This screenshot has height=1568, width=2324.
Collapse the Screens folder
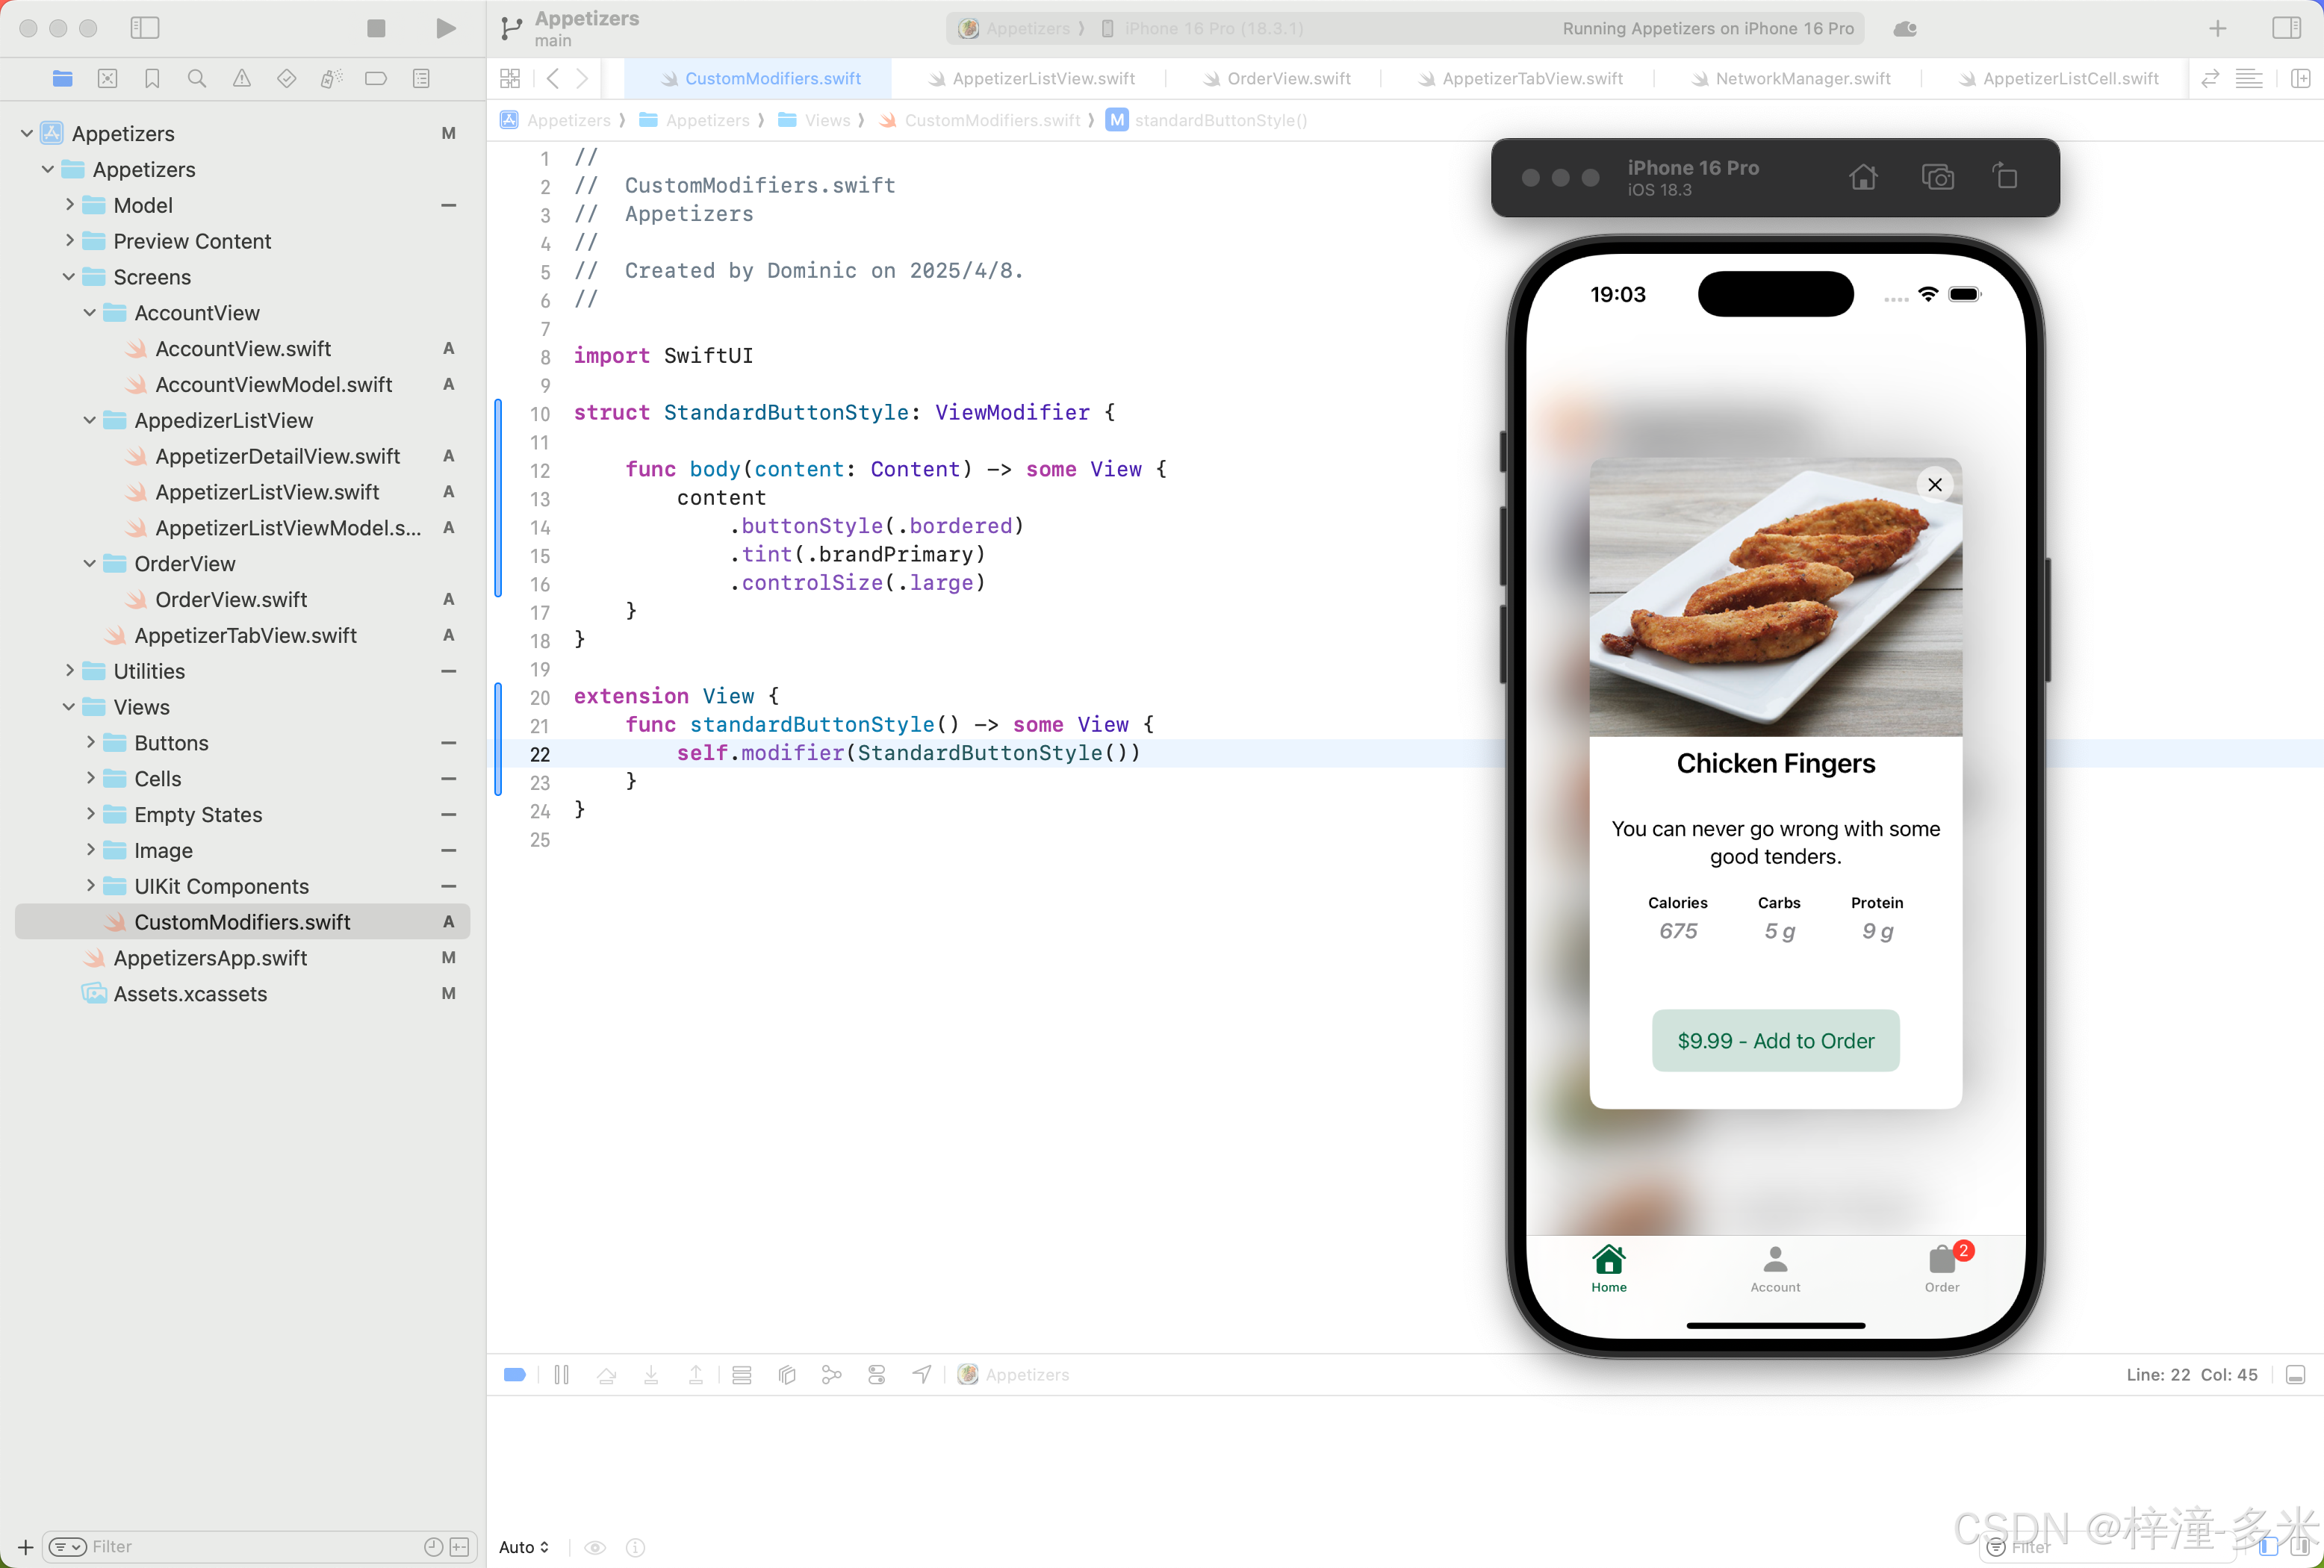pyautogui.click(x=70, y=277)
